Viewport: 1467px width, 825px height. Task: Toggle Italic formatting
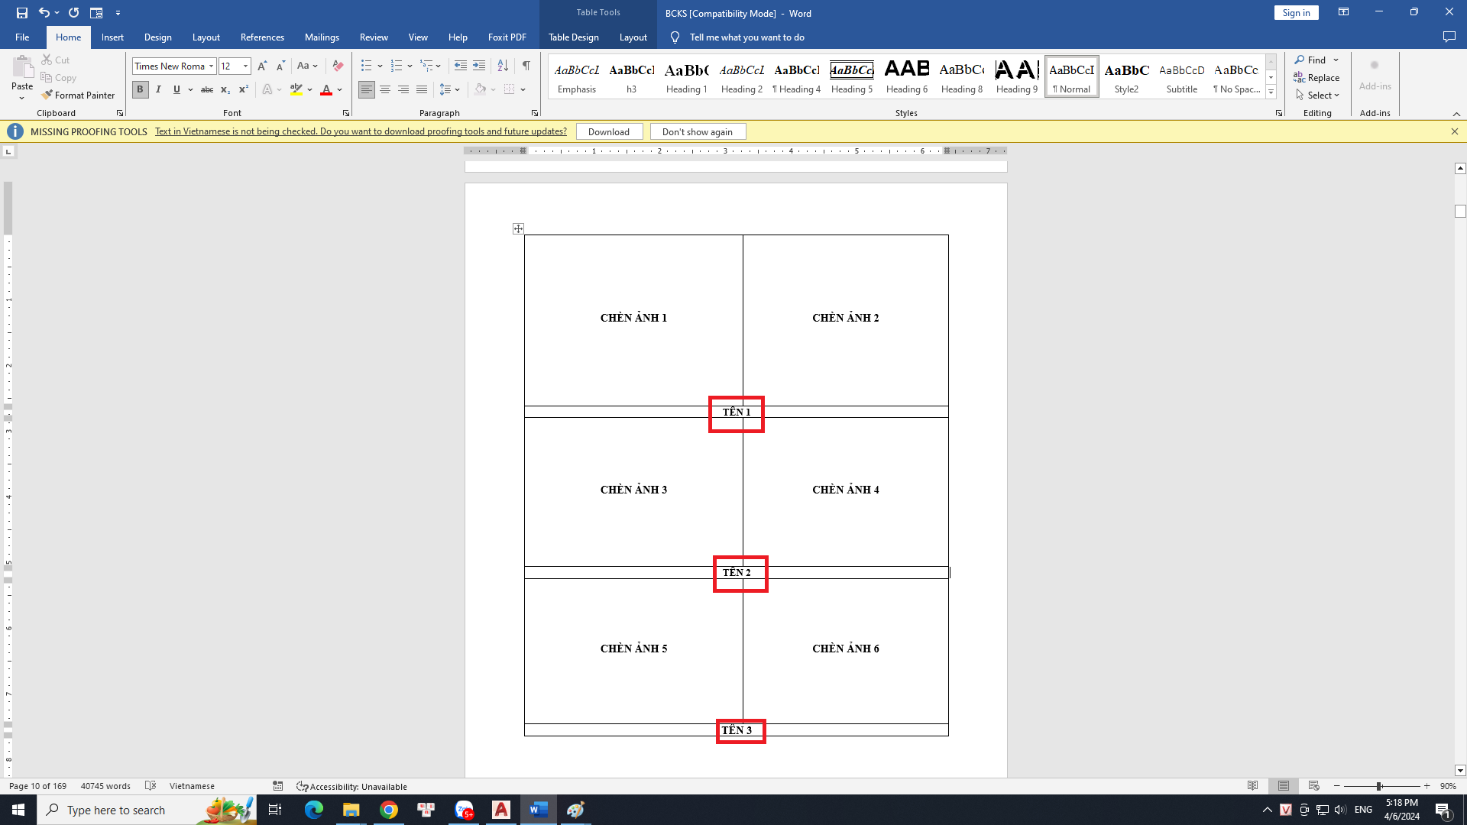pyautogui.click(x=158, y=90)
